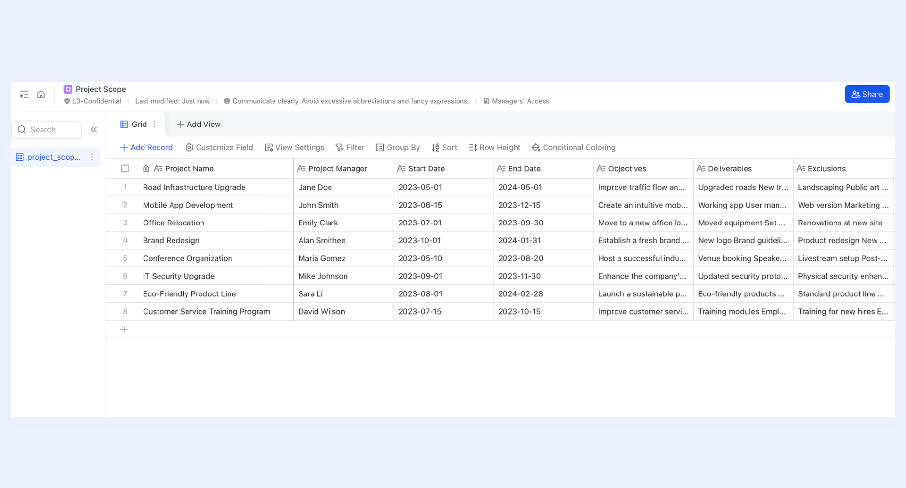Select deliverable New logo Brand guideli...
906x488 pixels.
[x=744, y=240]
